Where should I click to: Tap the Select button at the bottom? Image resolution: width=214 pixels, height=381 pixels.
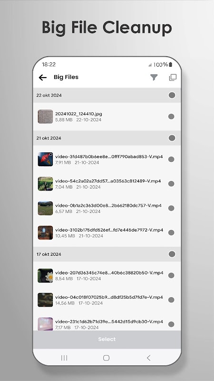click(107, 339)
